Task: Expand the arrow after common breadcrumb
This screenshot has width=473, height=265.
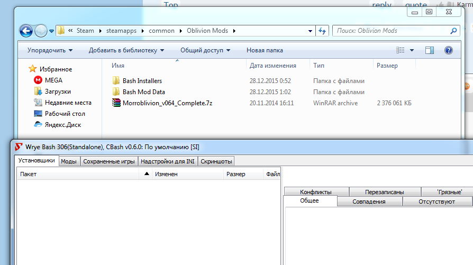Action: [x=181, y=31]
